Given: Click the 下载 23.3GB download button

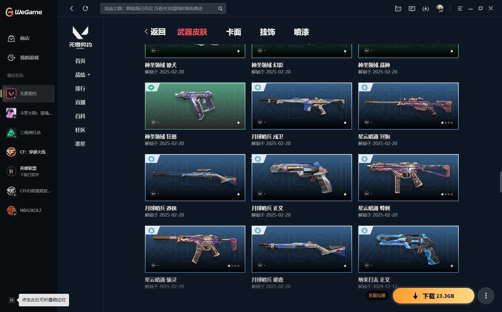Looking at the screenshot, I should (x=434, y=296).
